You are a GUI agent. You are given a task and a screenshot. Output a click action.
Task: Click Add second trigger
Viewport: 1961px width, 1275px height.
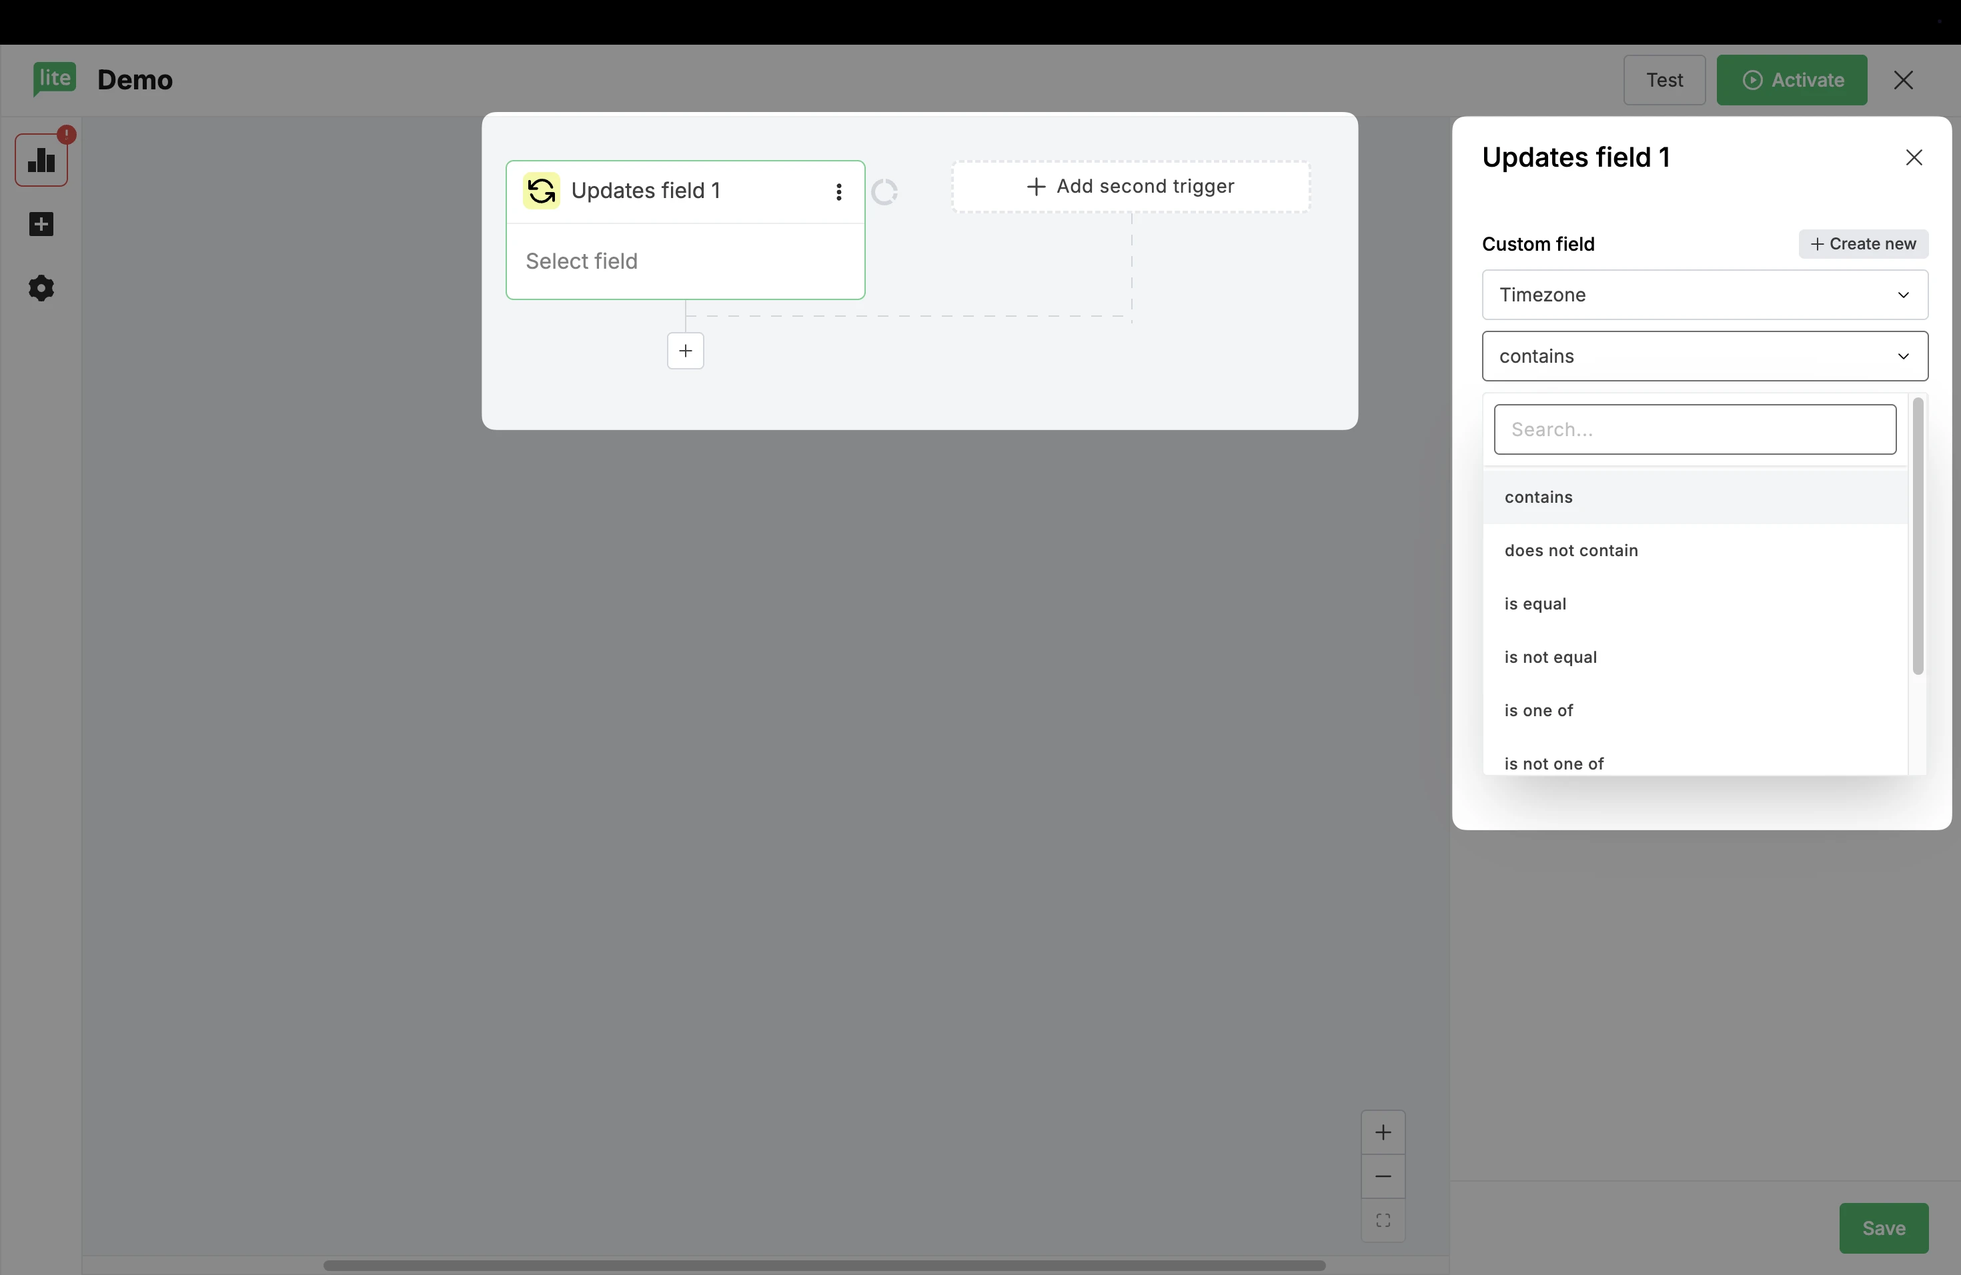tap(1131, 187)
